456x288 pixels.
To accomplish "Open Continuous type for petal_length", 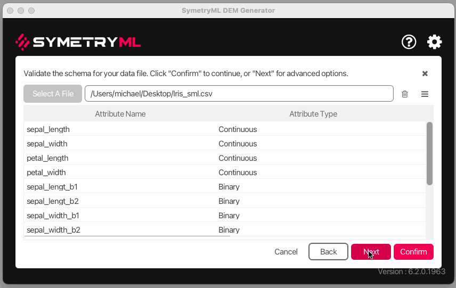I will coord(238,158).
